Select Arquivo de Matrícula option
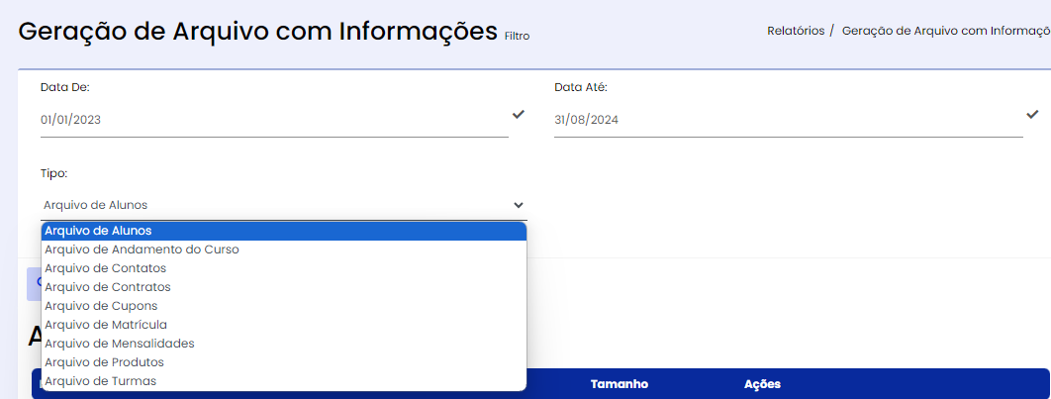The height and width of the screenshot is (399, 1051). pyautogui.click(x=283, y=325)
